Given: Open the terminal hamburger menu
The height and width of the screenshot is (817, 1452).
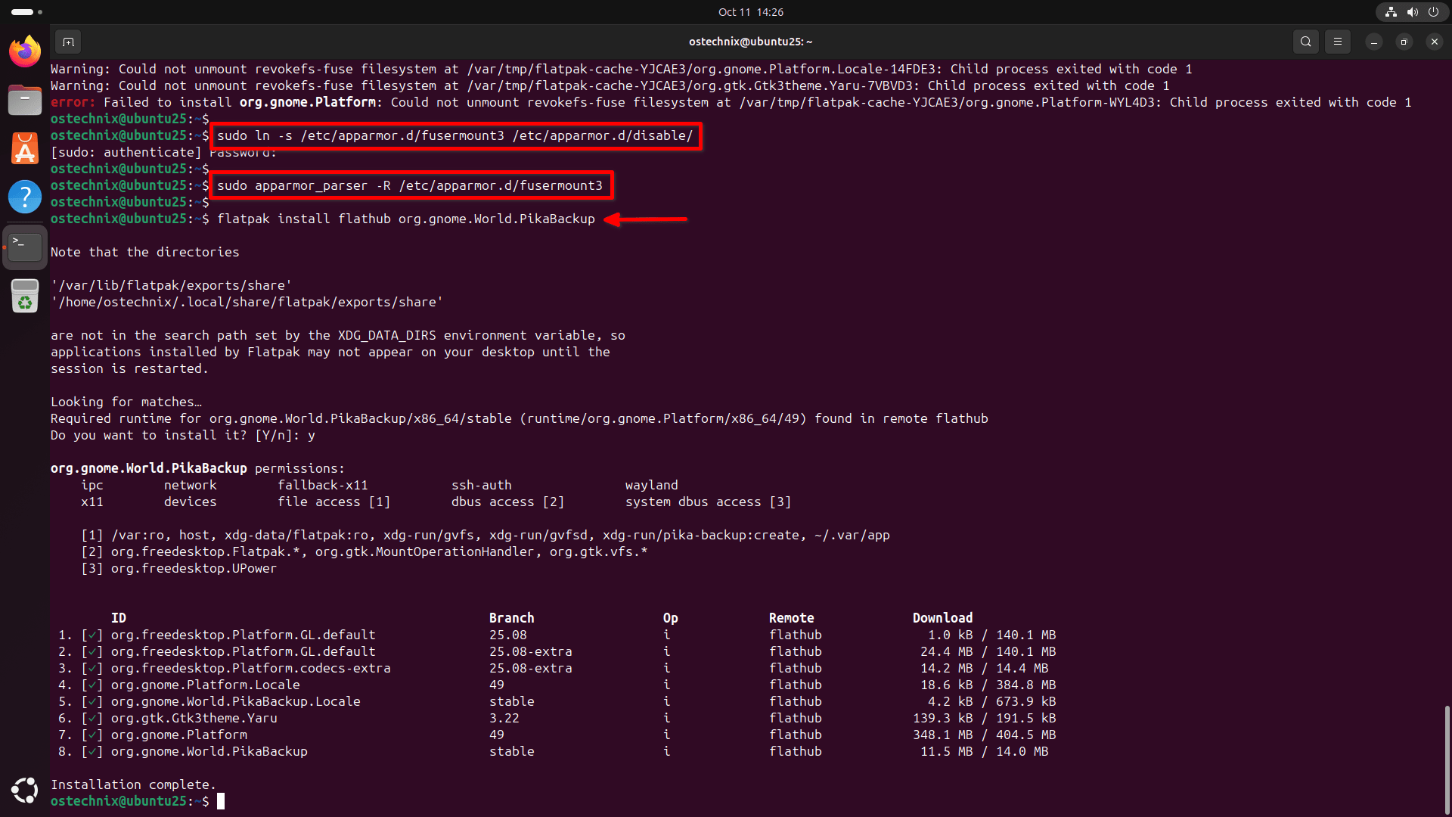Looking at the screenshot, I should coord(1338,42).
